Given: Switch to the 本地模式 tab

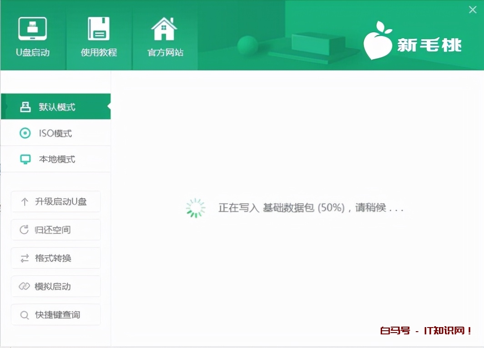Looking at the screenshot, I should click(55, 159).
